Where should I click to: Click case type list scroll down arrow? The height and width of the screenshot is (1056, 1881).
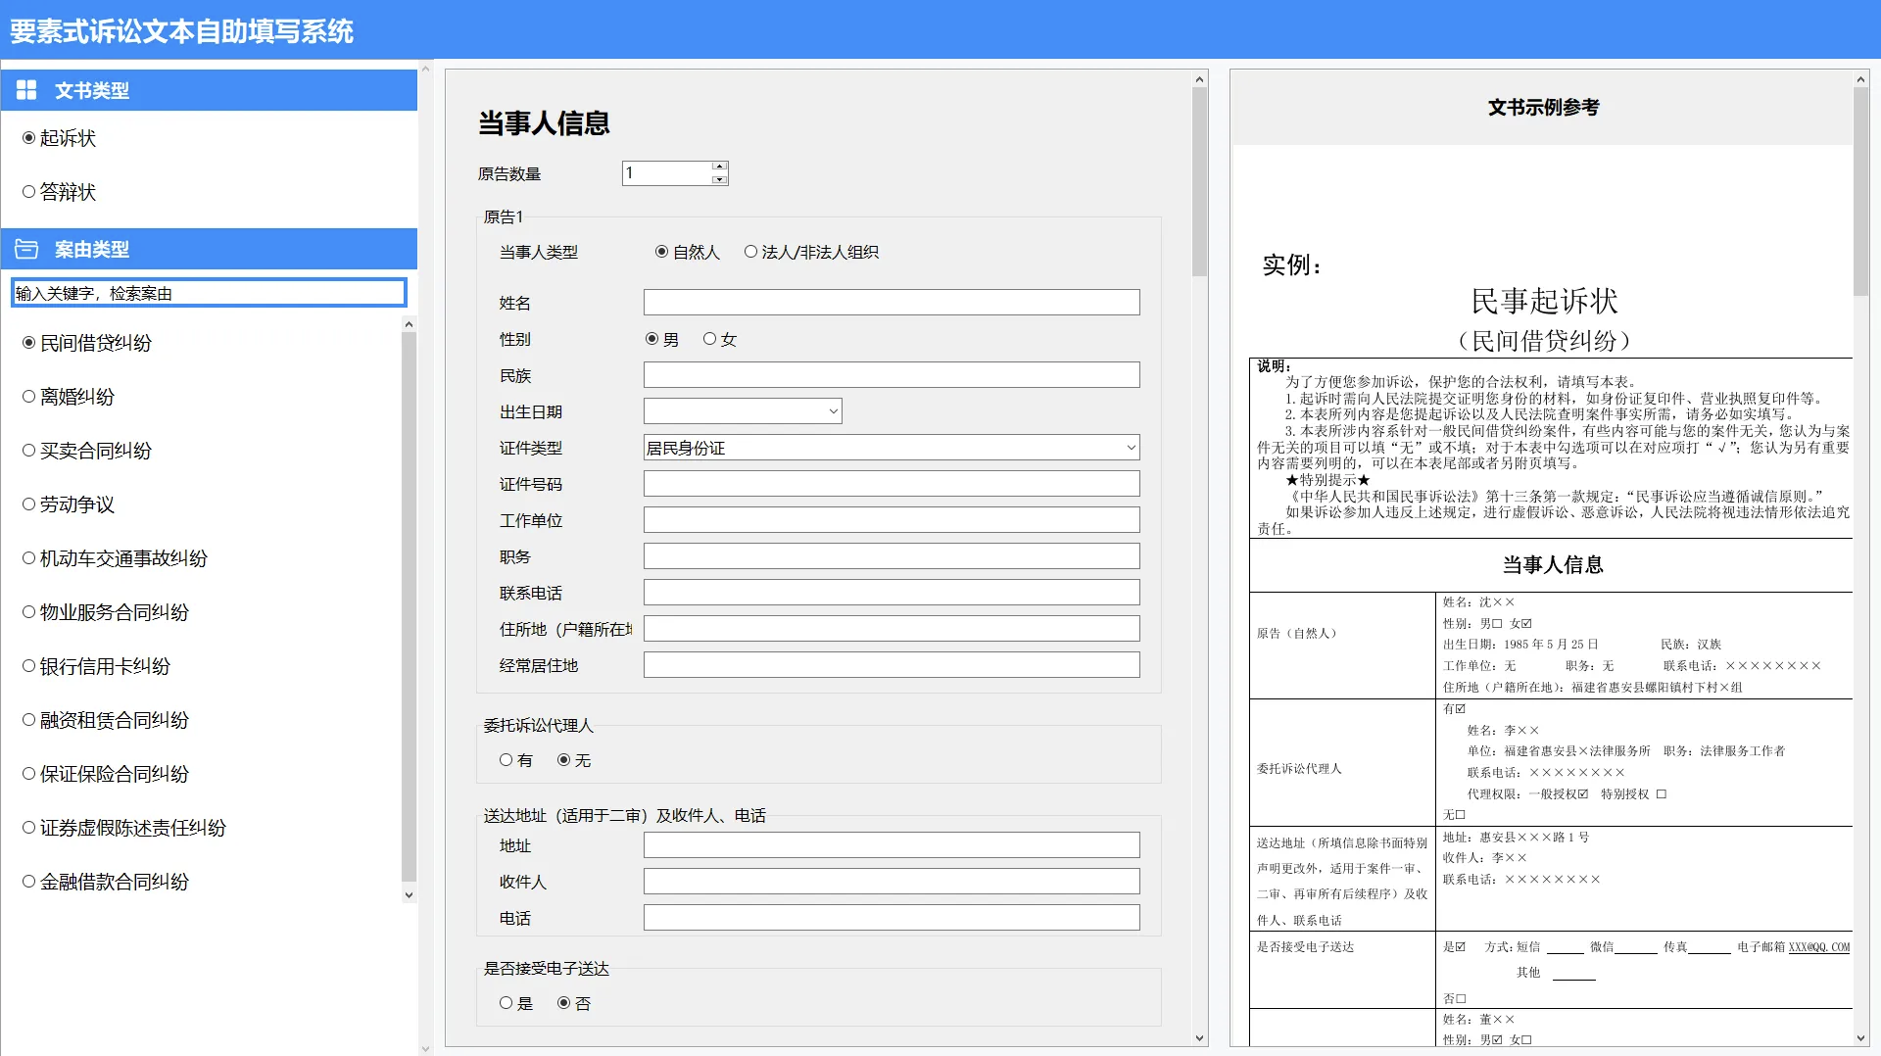pos(409,894)
